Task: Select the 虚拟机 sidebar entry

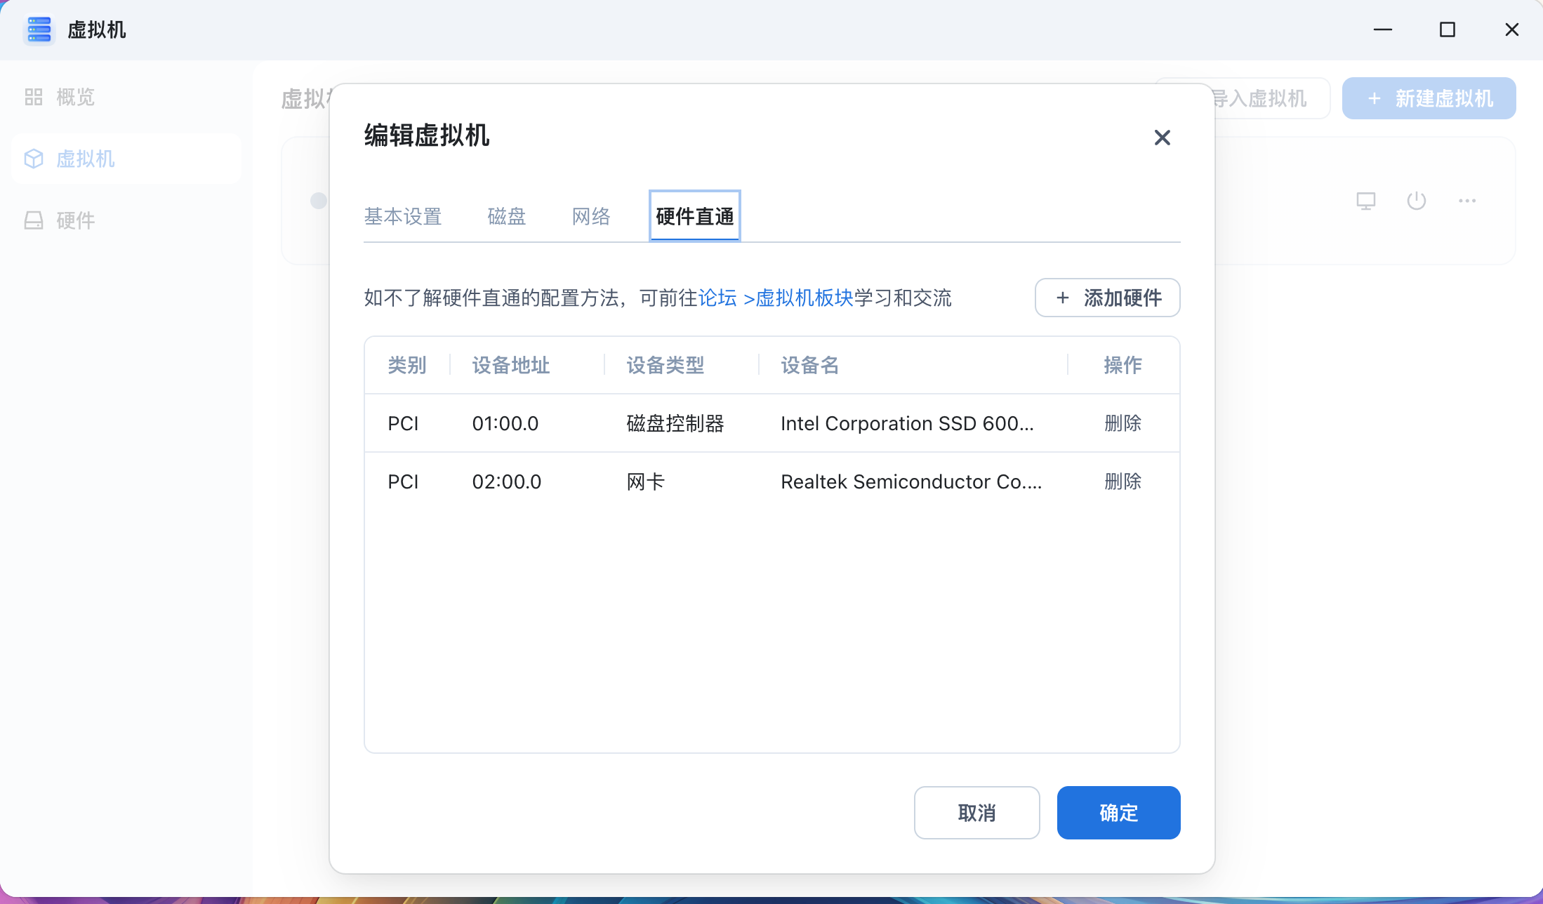Action: [x=86, y=159]
